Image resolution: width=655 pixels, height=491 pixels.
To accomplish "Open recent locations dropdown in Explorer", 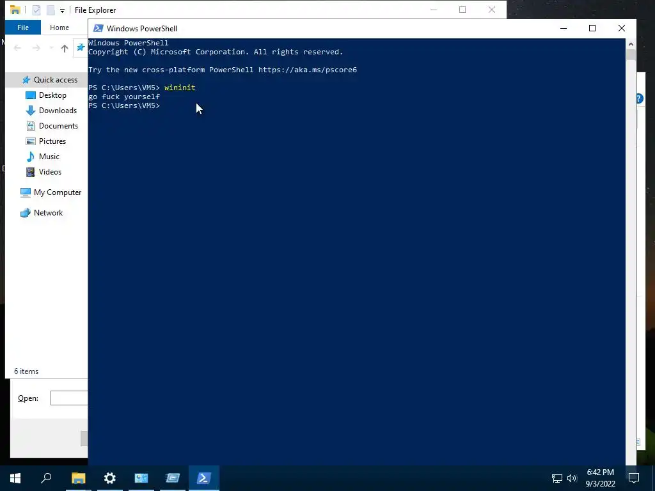I will tap(51, 49).
